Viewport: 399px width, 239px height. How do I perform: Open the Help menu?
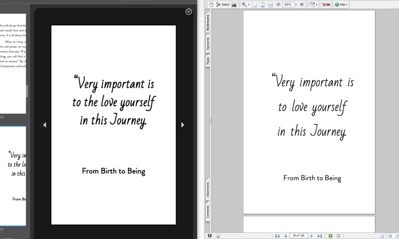[x=341, y=5]
